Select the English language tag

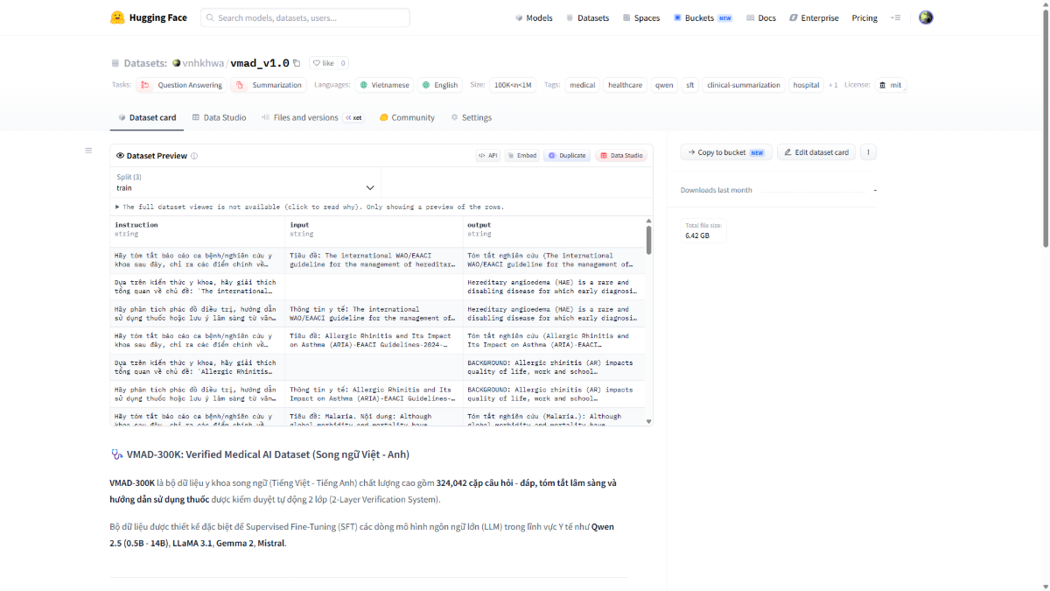coord(439,85)
